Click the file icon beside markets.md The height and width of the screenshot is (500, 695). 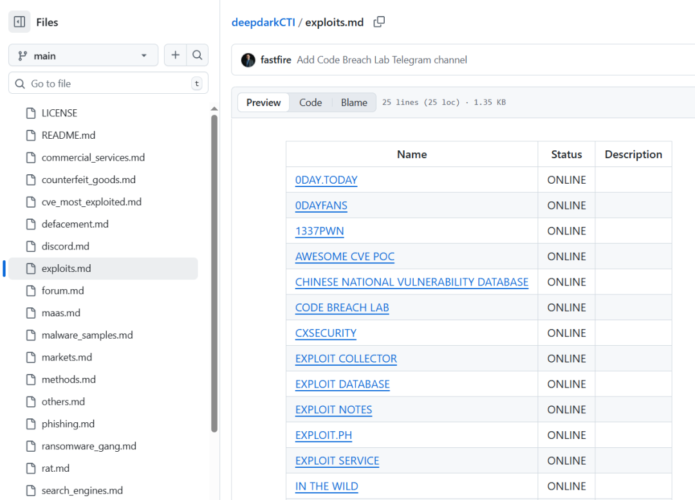coord(31,357)
